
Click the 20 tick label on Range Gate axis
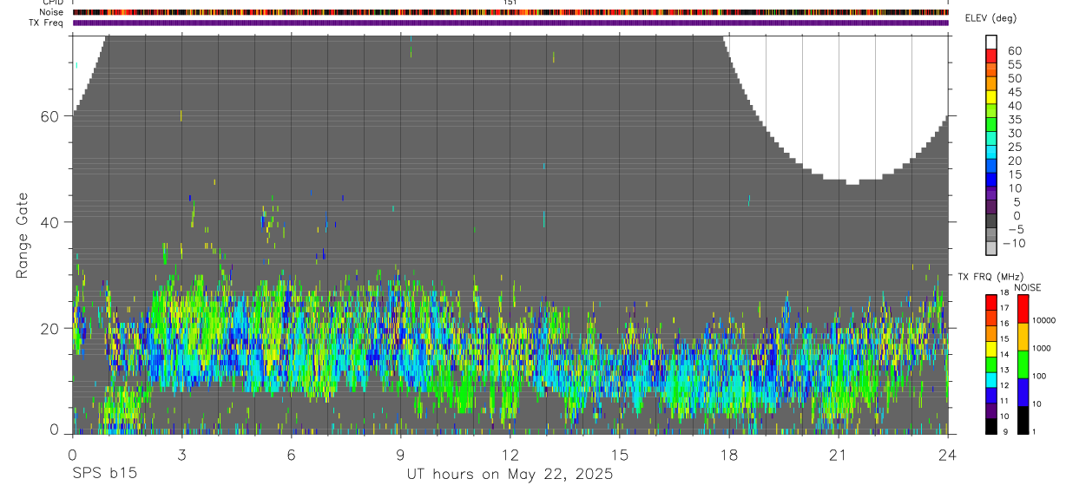51,328
